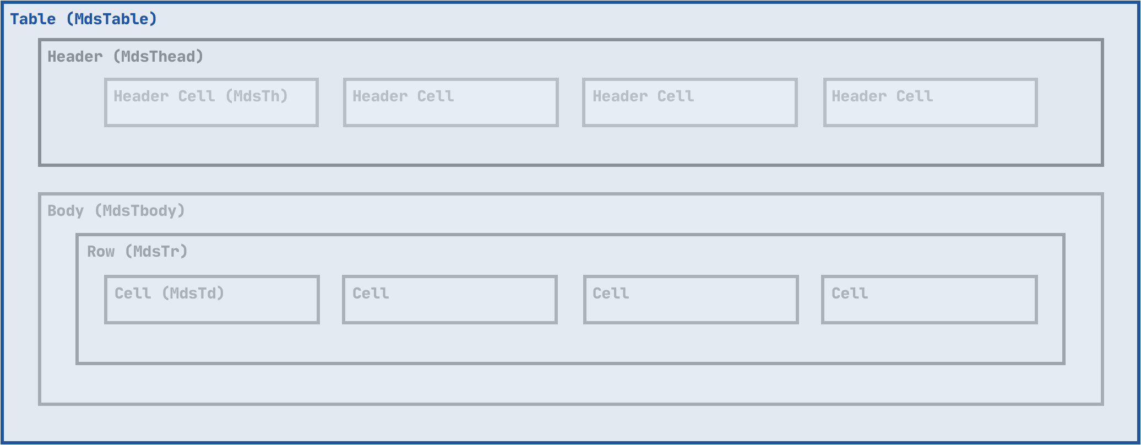Click the Header (MdsThead) label
Screen dimensions: 1141x445
point(125,57)
